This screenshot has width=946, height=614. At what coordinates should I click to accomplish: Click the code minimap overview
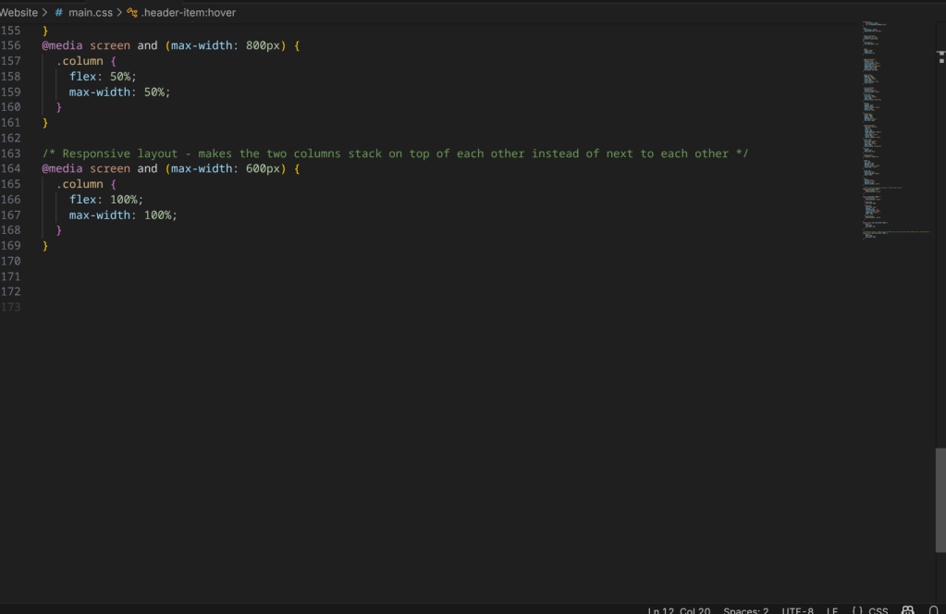click(x=892, y=129)
